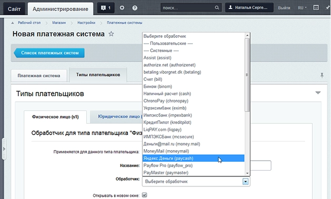Select betaling.viborgnet.dk (betaling) handler
The height and width of the screenshot is (199, 331).
click(194, 72)
